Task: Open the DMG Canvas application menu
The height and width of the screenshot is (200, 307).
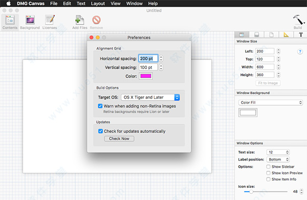Action: (31, 4)
